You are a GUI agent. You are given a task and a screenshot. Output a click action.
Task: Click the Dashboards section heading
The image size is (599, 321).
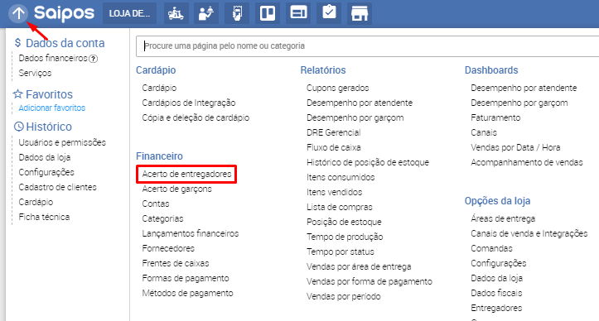tap(491, 70)
